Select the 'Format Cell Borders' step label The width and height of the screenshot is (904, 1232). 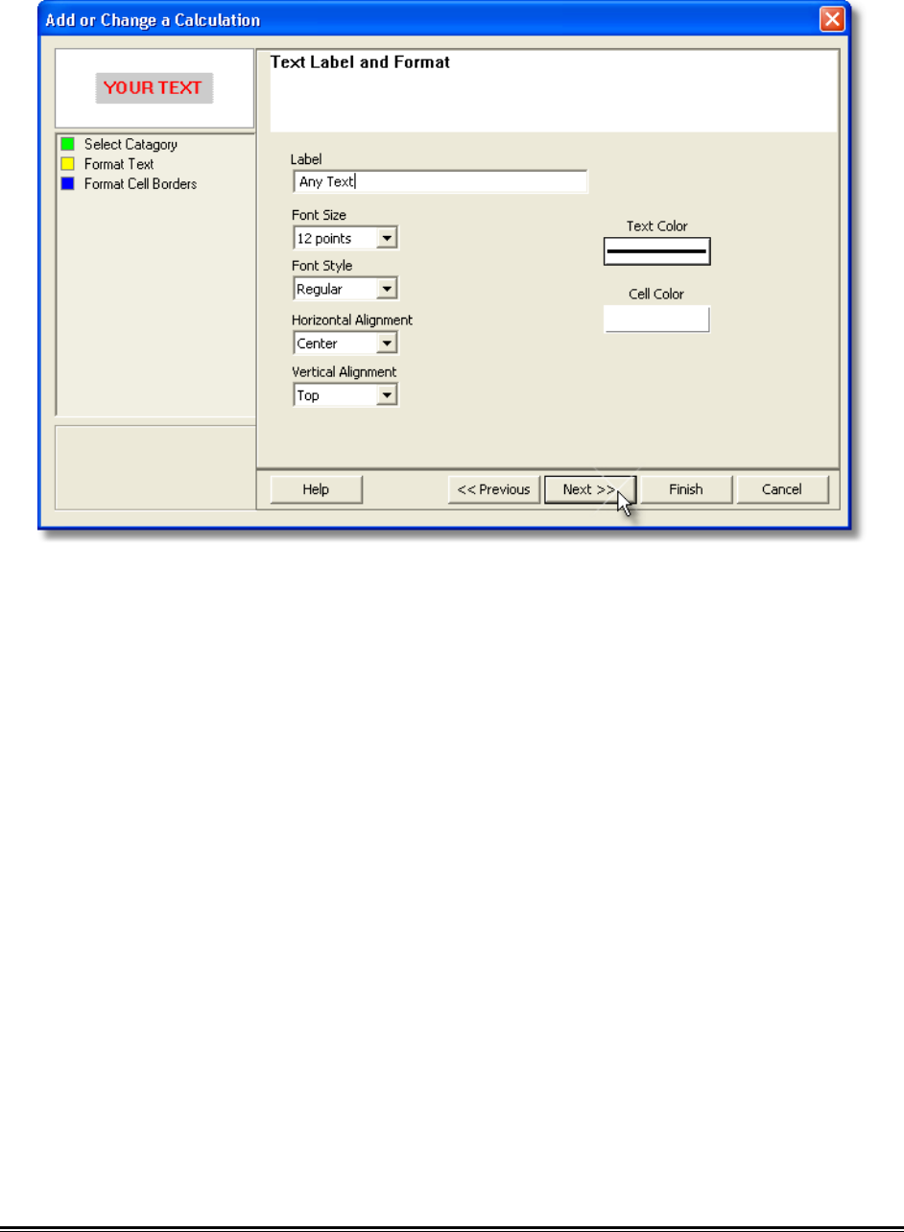[140, 183]
